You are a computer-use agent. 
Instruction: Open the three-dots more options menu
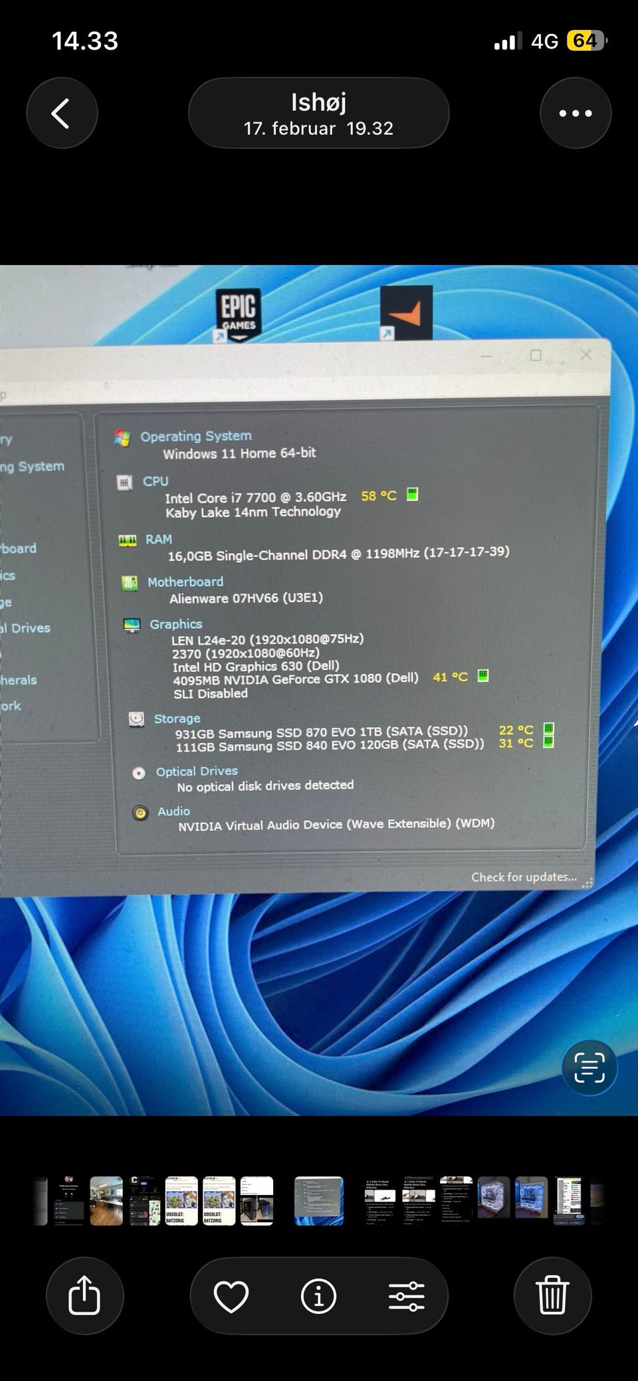click(x=576, y=113)
